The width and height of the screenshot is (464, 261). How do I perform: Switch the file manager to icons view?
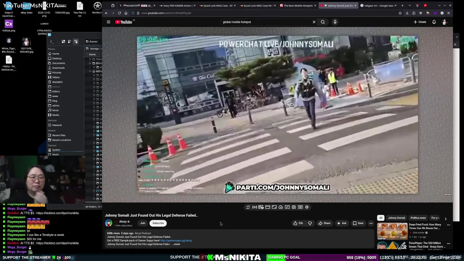[63, 42]
